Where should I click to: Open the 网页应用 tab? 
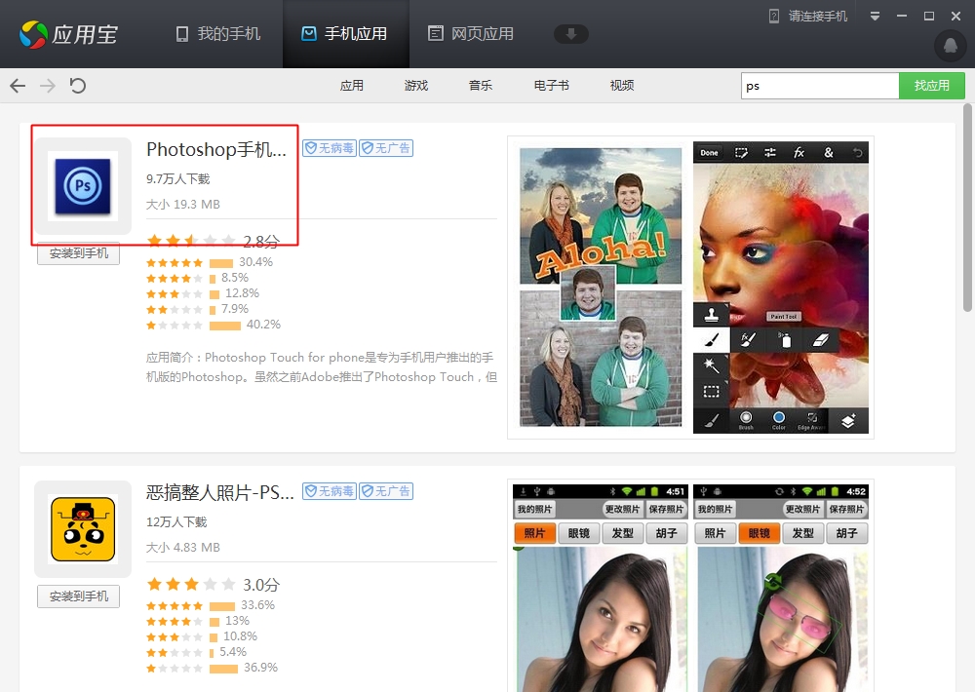coord(471,33)
